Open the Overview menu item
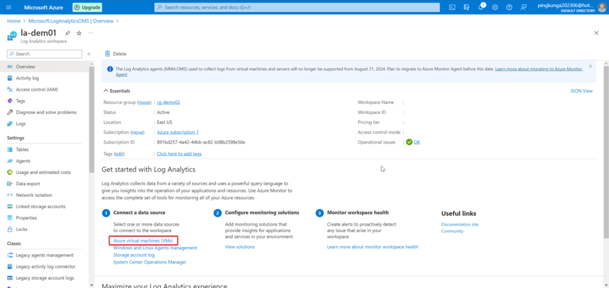Image resolution: width=609 pixels, height=288 pixels. pyautogui.click(x=44, y=67)
